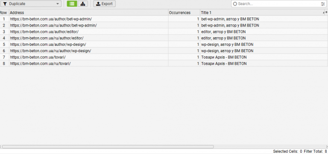This screenshot has height=154, width=328.
Task: Select address https://bm-beton.com.ua/author/bet-wp-admin/
Action: [x=51, y=19]
